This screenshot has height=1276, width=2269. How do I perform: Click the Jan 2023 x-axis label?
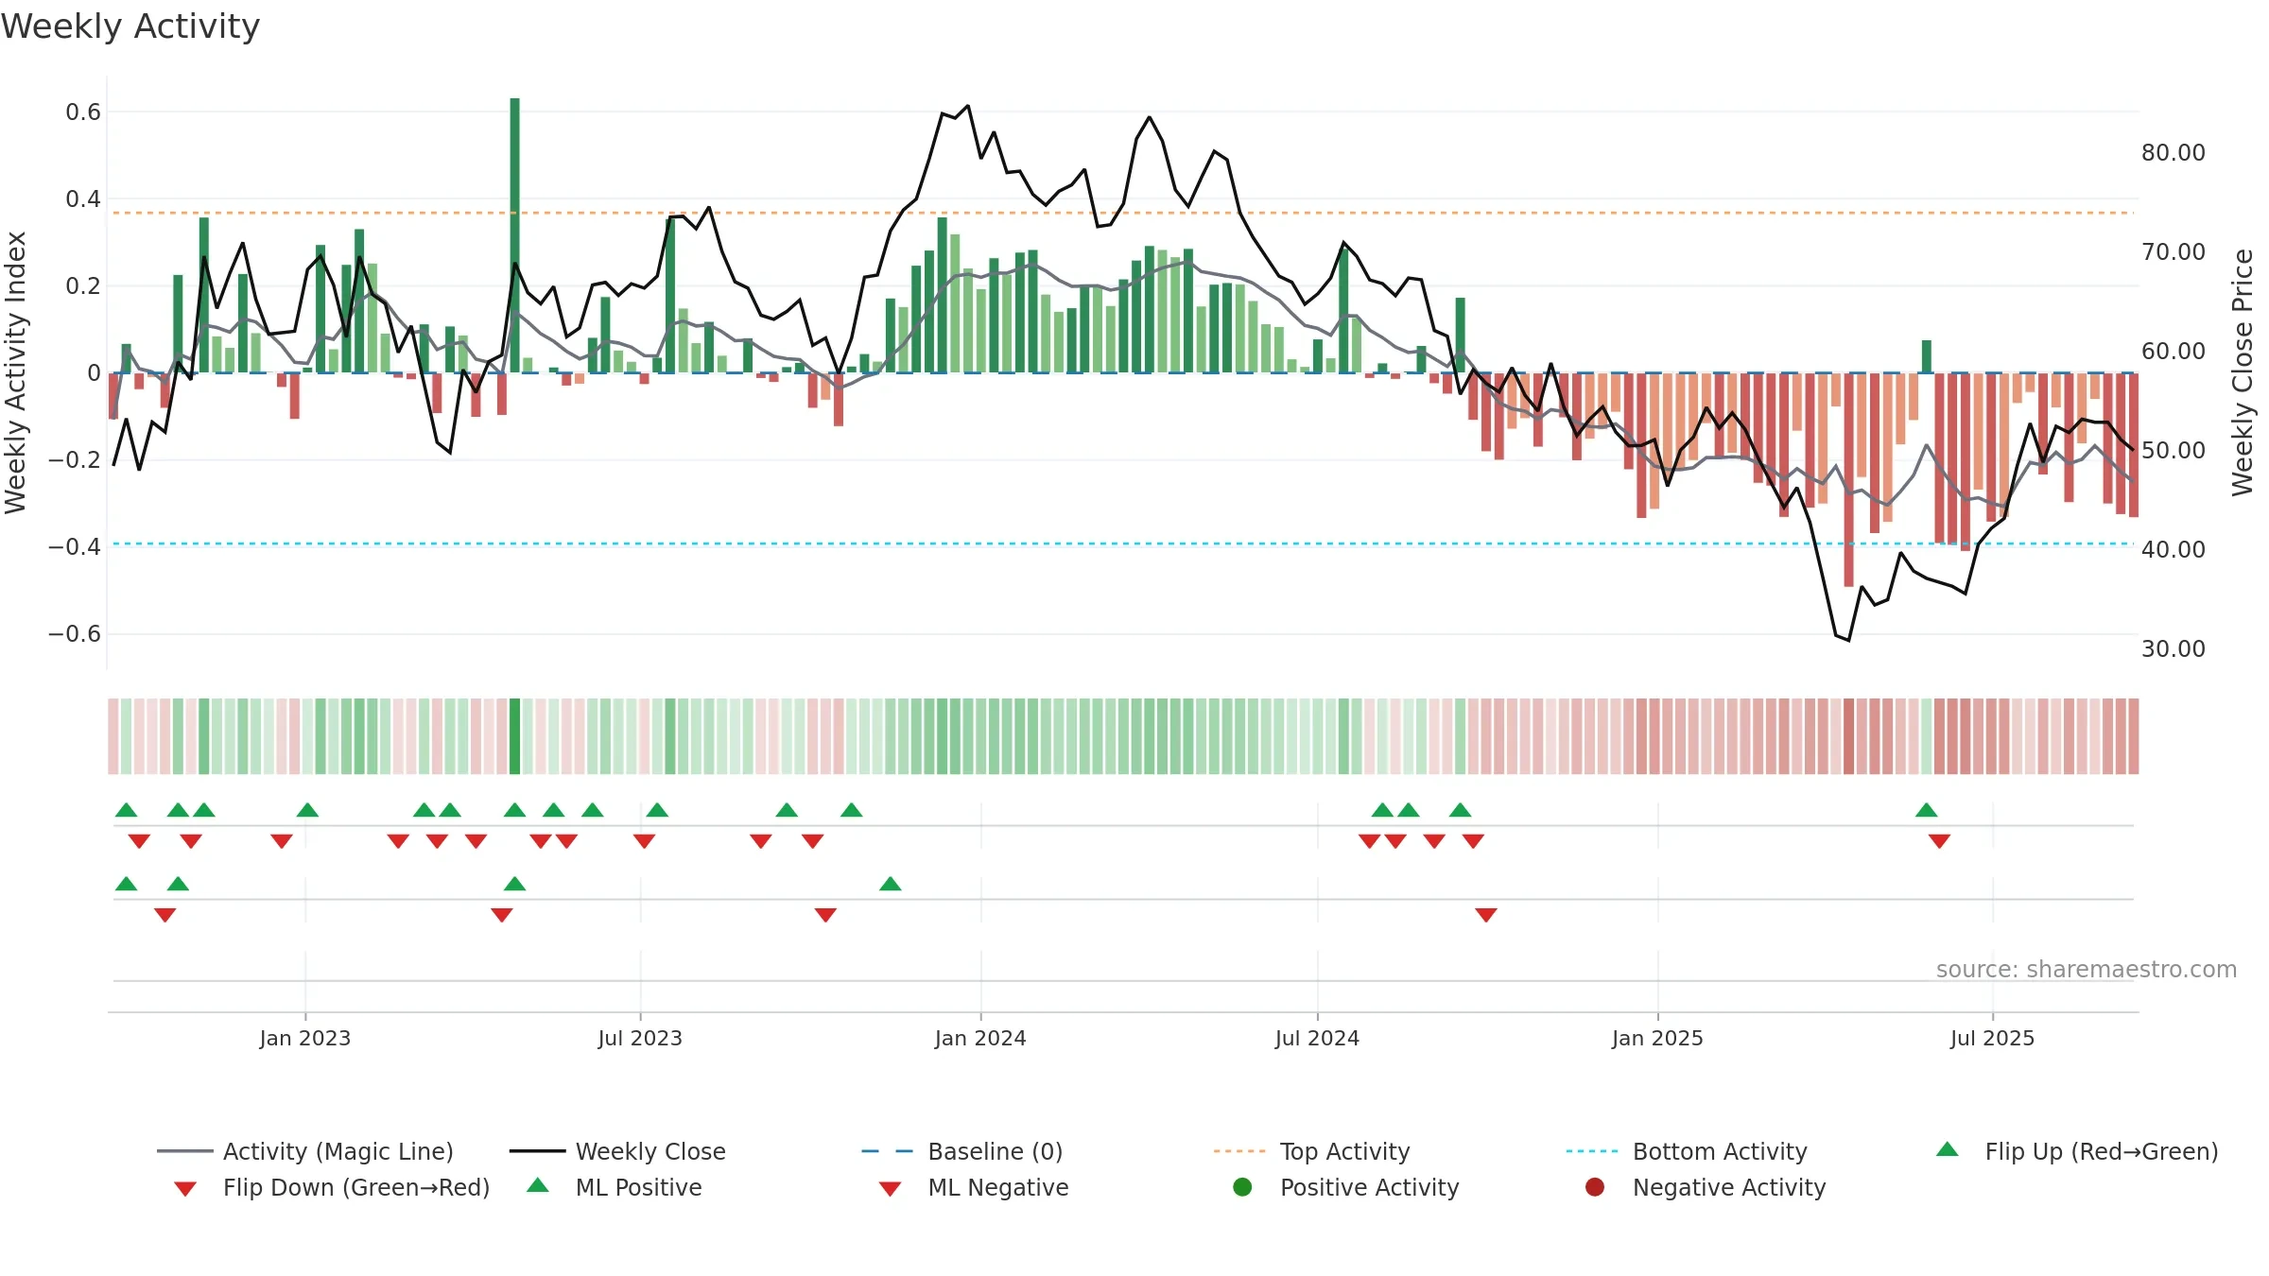(x=305, y=1039)
